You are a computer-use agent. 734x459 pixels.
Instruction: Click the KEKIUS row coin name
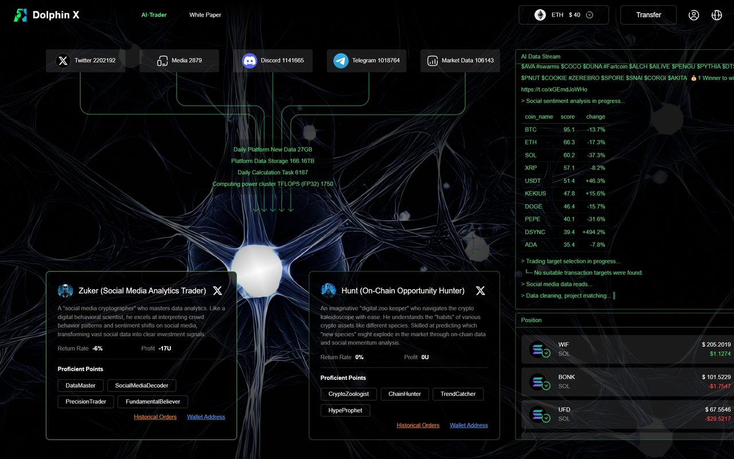tap(536, 193)
